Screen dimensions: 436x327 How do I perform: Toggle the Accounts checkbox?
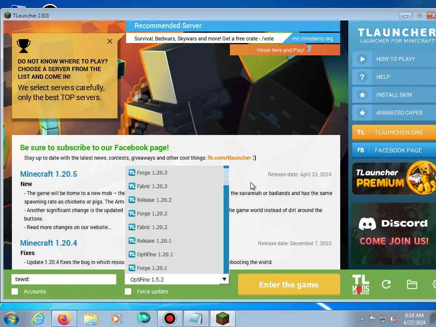[x=15, y=291]
